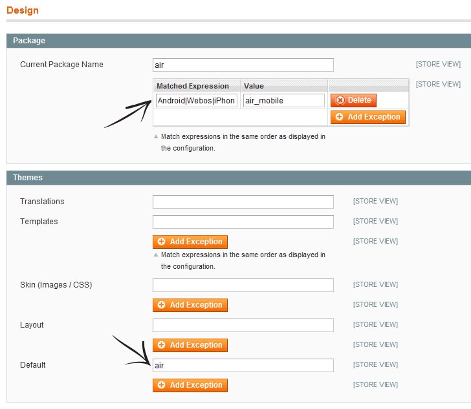471x409 pixels.
Task: Focus the Layout input field
Action: [243, 325]
